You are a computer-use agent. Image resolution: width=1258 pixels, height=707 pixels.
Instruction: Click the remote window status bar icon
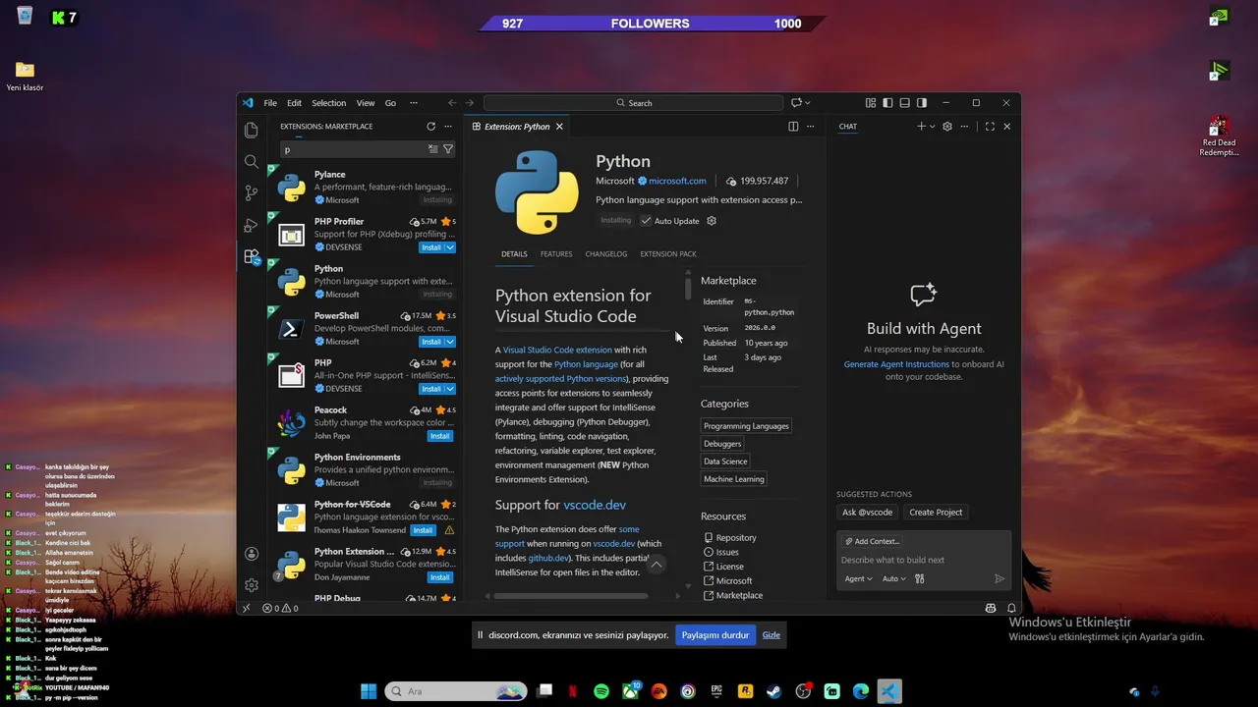(x=247, y=608)
